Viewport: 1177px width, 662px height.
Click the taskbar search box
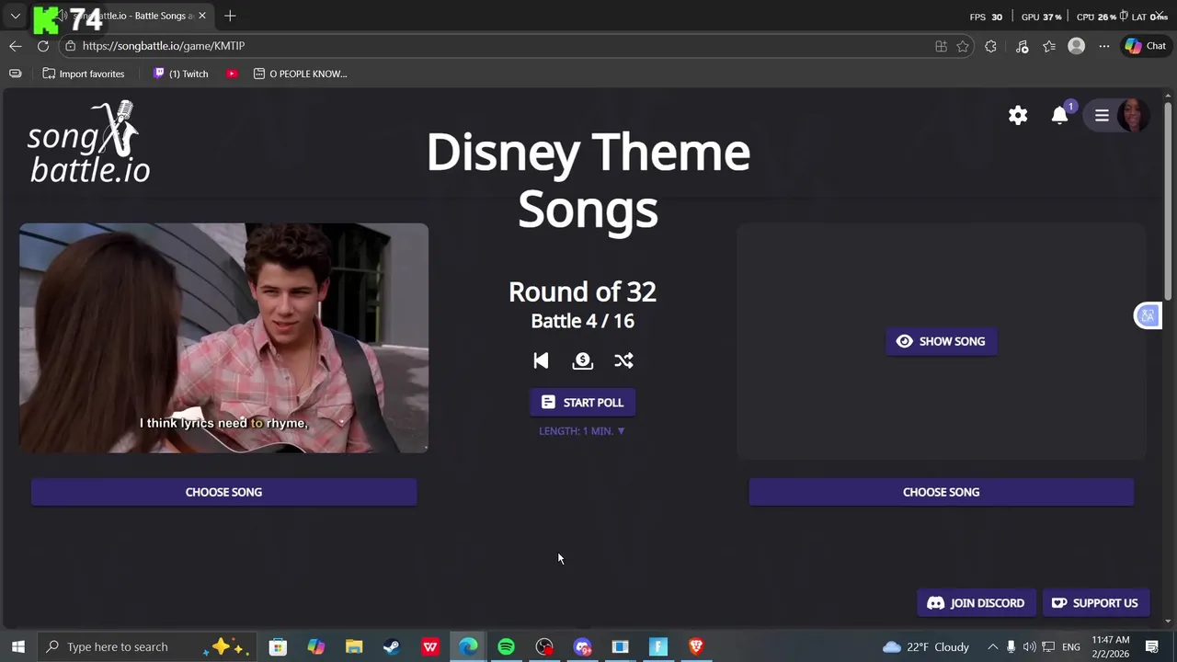pyautogui.click(x=147, y=646)
